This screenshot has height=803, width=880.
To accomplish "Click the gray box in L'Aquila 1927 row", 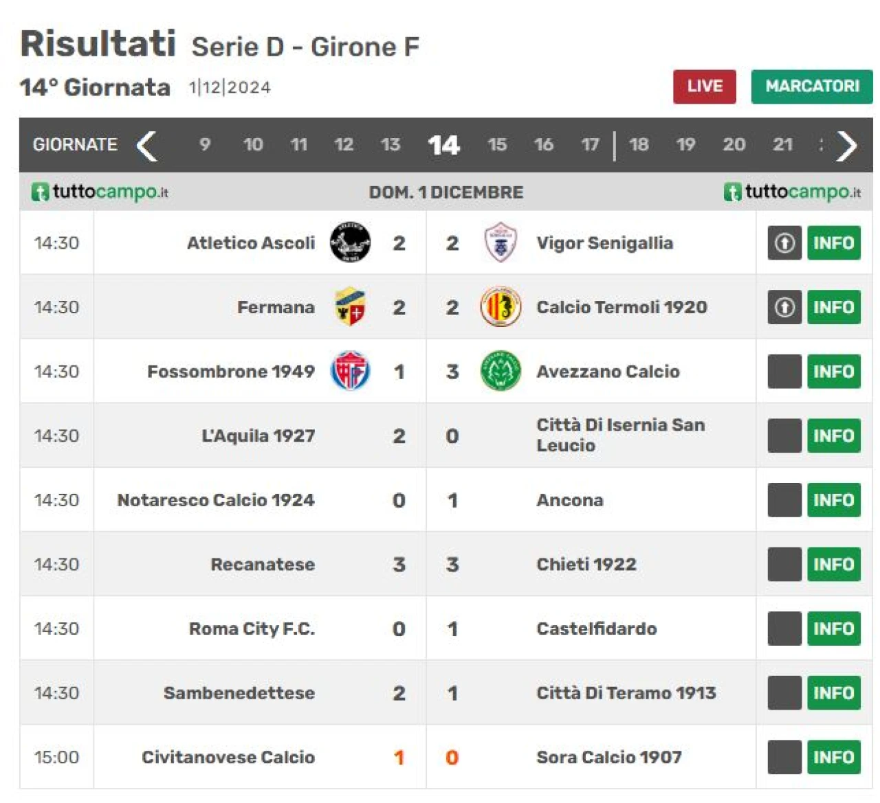I will click(x=784, y=436).
